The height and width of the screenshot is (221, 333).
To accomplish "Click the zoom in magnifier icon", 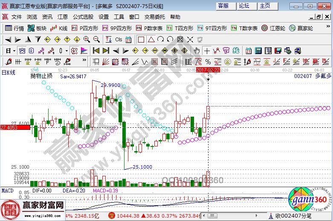I will point(87,39).
